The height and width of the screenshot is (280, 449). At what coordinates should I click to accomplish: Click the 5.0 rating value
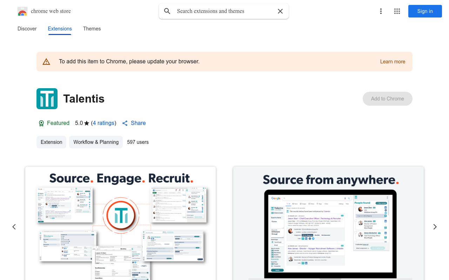pos(79,123)
